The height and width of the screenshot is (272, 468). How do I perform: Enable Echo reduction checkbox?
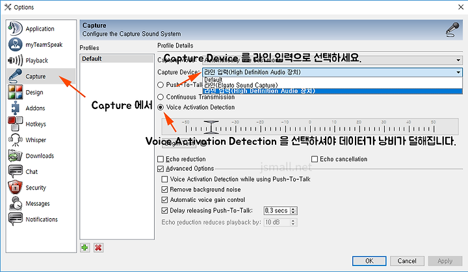(161, 159)
